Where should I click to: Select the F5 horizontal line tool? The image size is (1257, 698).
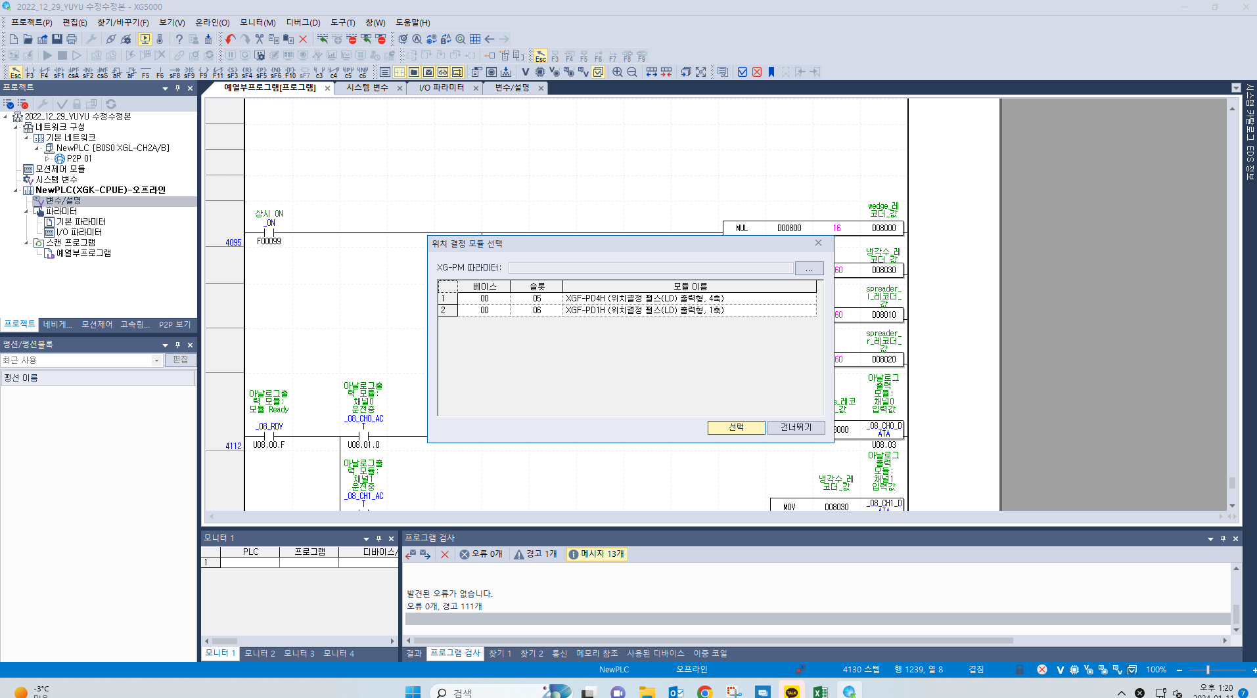[x=145, y=72]
